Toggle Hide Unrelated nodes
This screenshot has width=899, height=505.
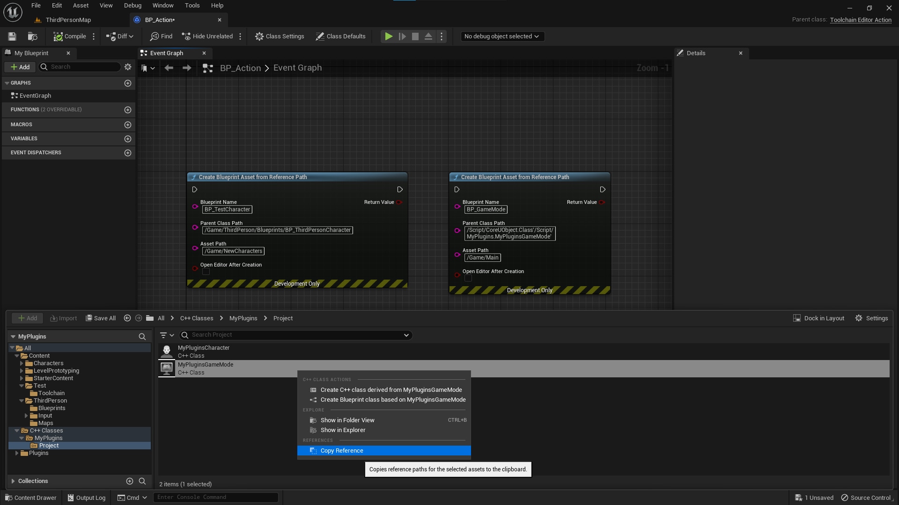[208, 36]
